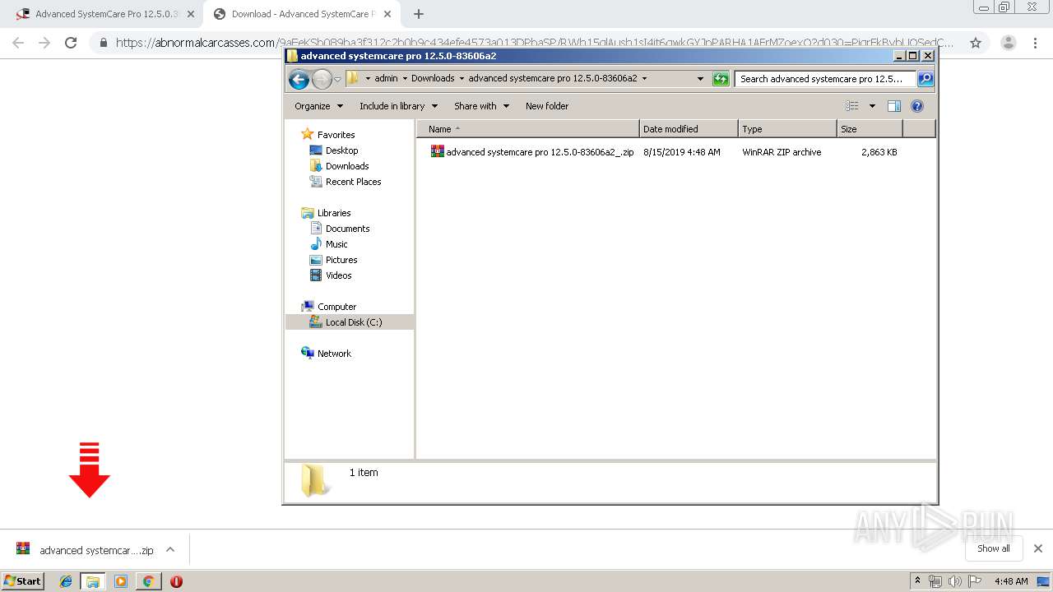Image resolution: width=1053 pixels, height=592 pixels.
Task: Click the green refresh button in Explorer
Action: tap(721, 79)
